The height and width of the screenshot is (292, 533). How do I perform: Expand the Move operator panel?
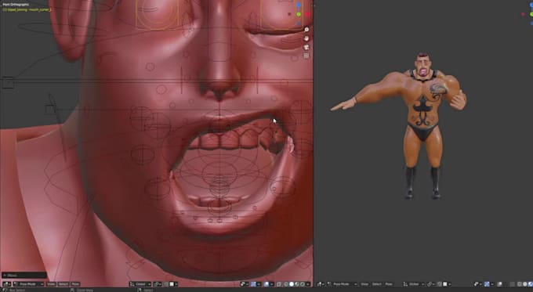(24, 275)
